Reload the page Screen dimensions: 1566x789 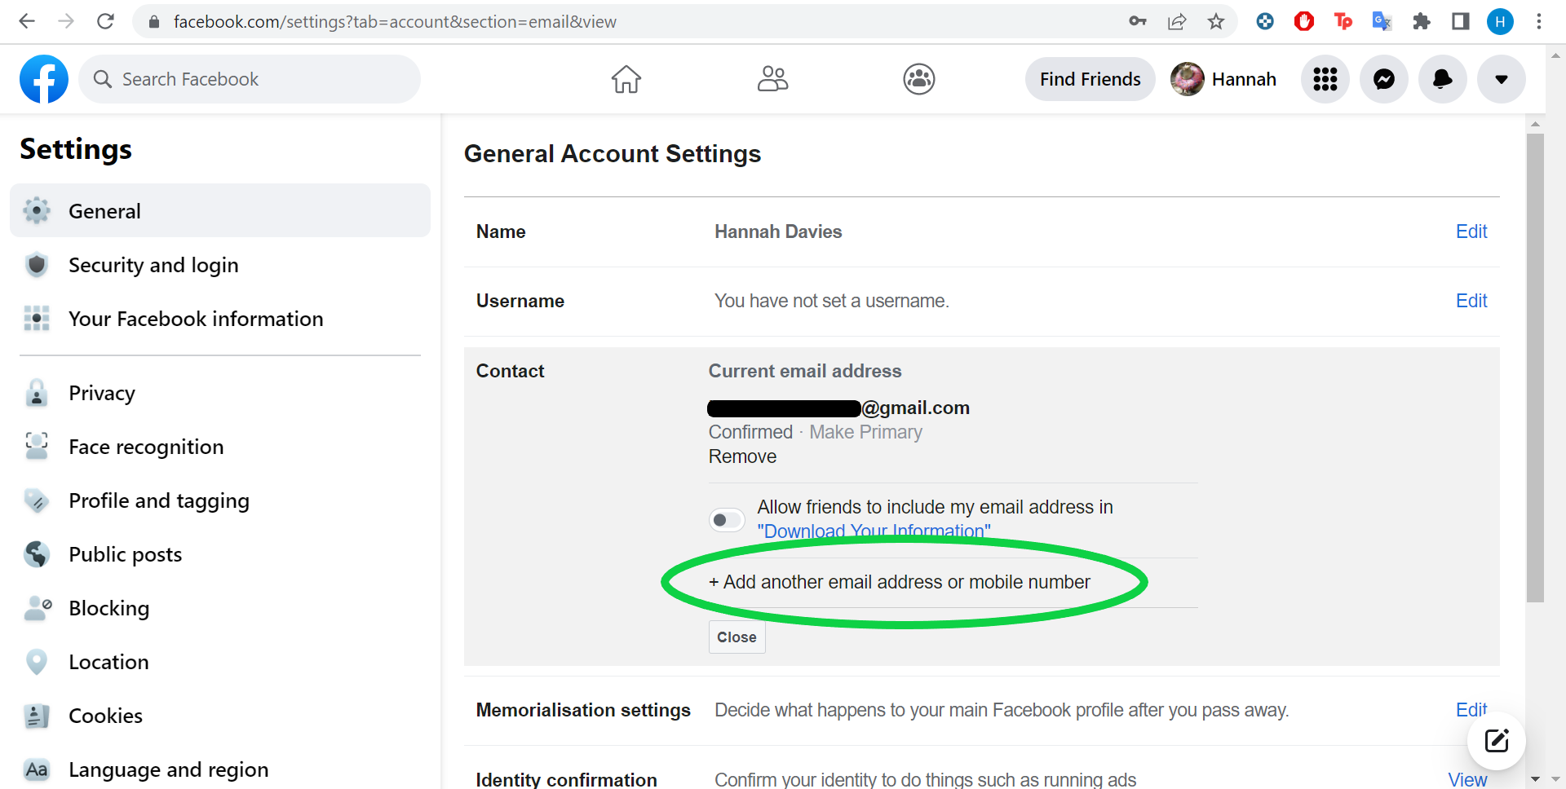click(x=105, y=21)
